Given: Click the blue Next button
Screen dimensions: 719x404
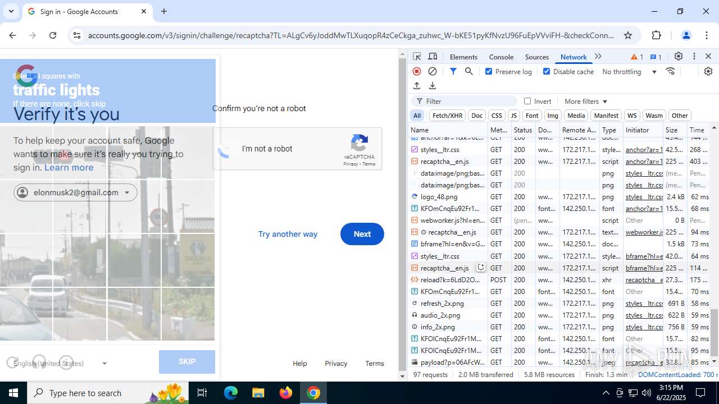Looking at the screenshot, I should tap(362, 234).
